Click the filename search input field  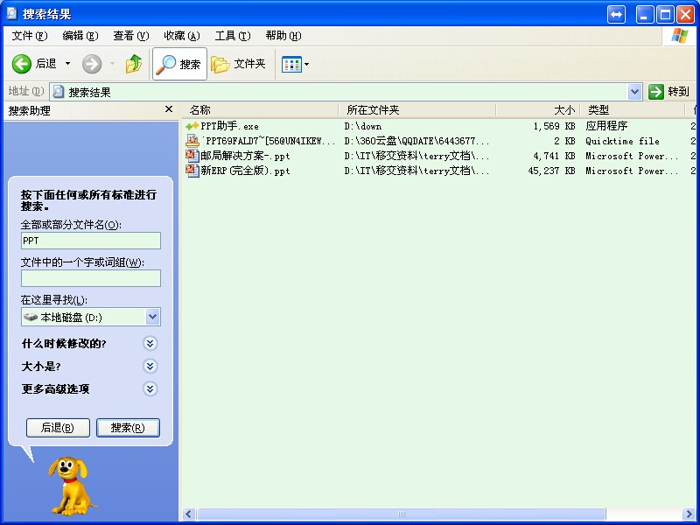[x=91, y=241]
